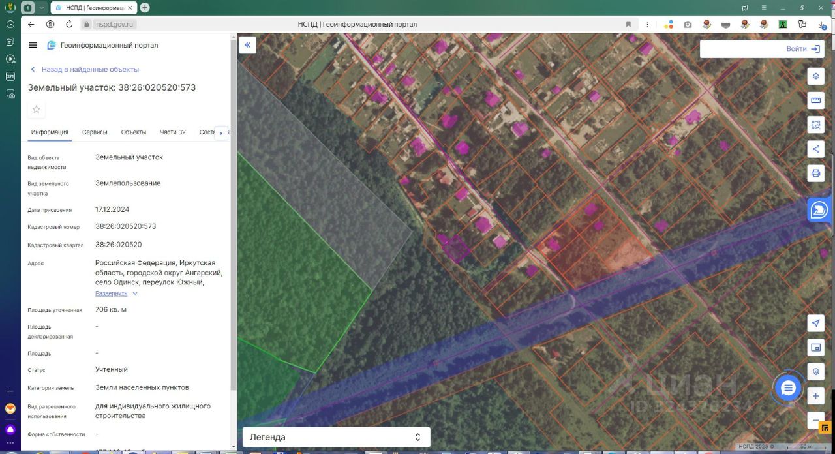Click the area 706 кв. м value
The image size is (835, 454).
(x=111, y=309)
